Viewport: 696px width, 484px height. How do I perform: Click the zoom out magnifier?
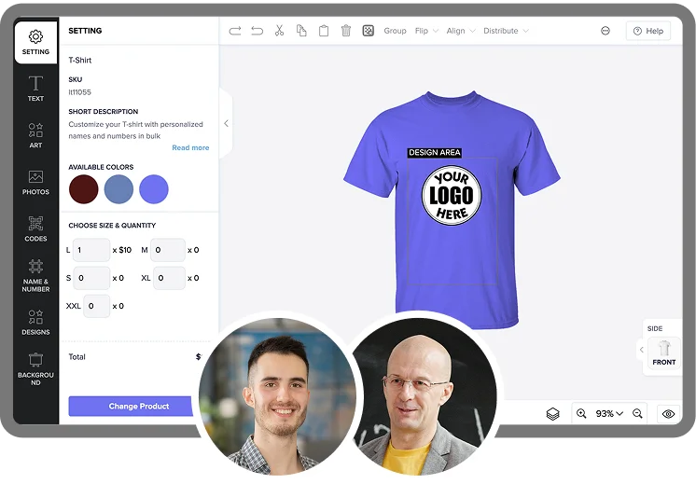tap(637, 413)
